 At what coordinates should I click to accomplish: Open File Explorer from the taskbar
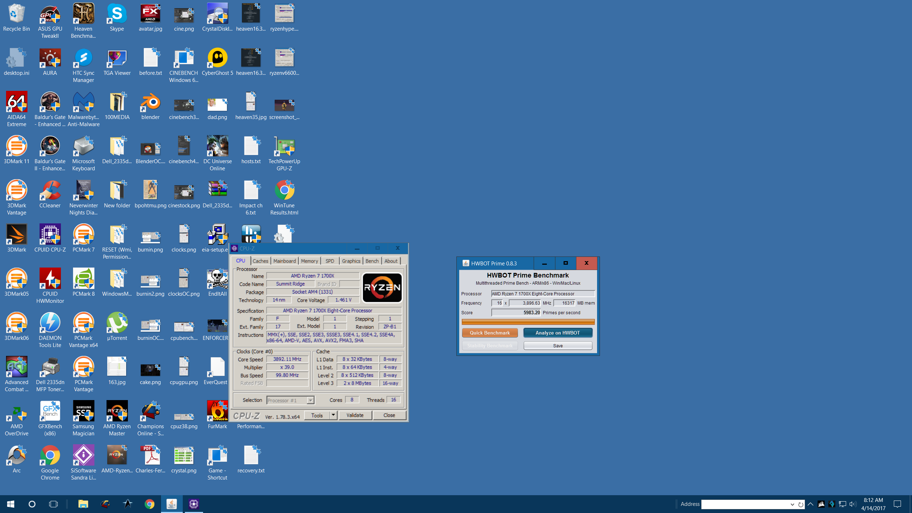(x=83, y=504)
